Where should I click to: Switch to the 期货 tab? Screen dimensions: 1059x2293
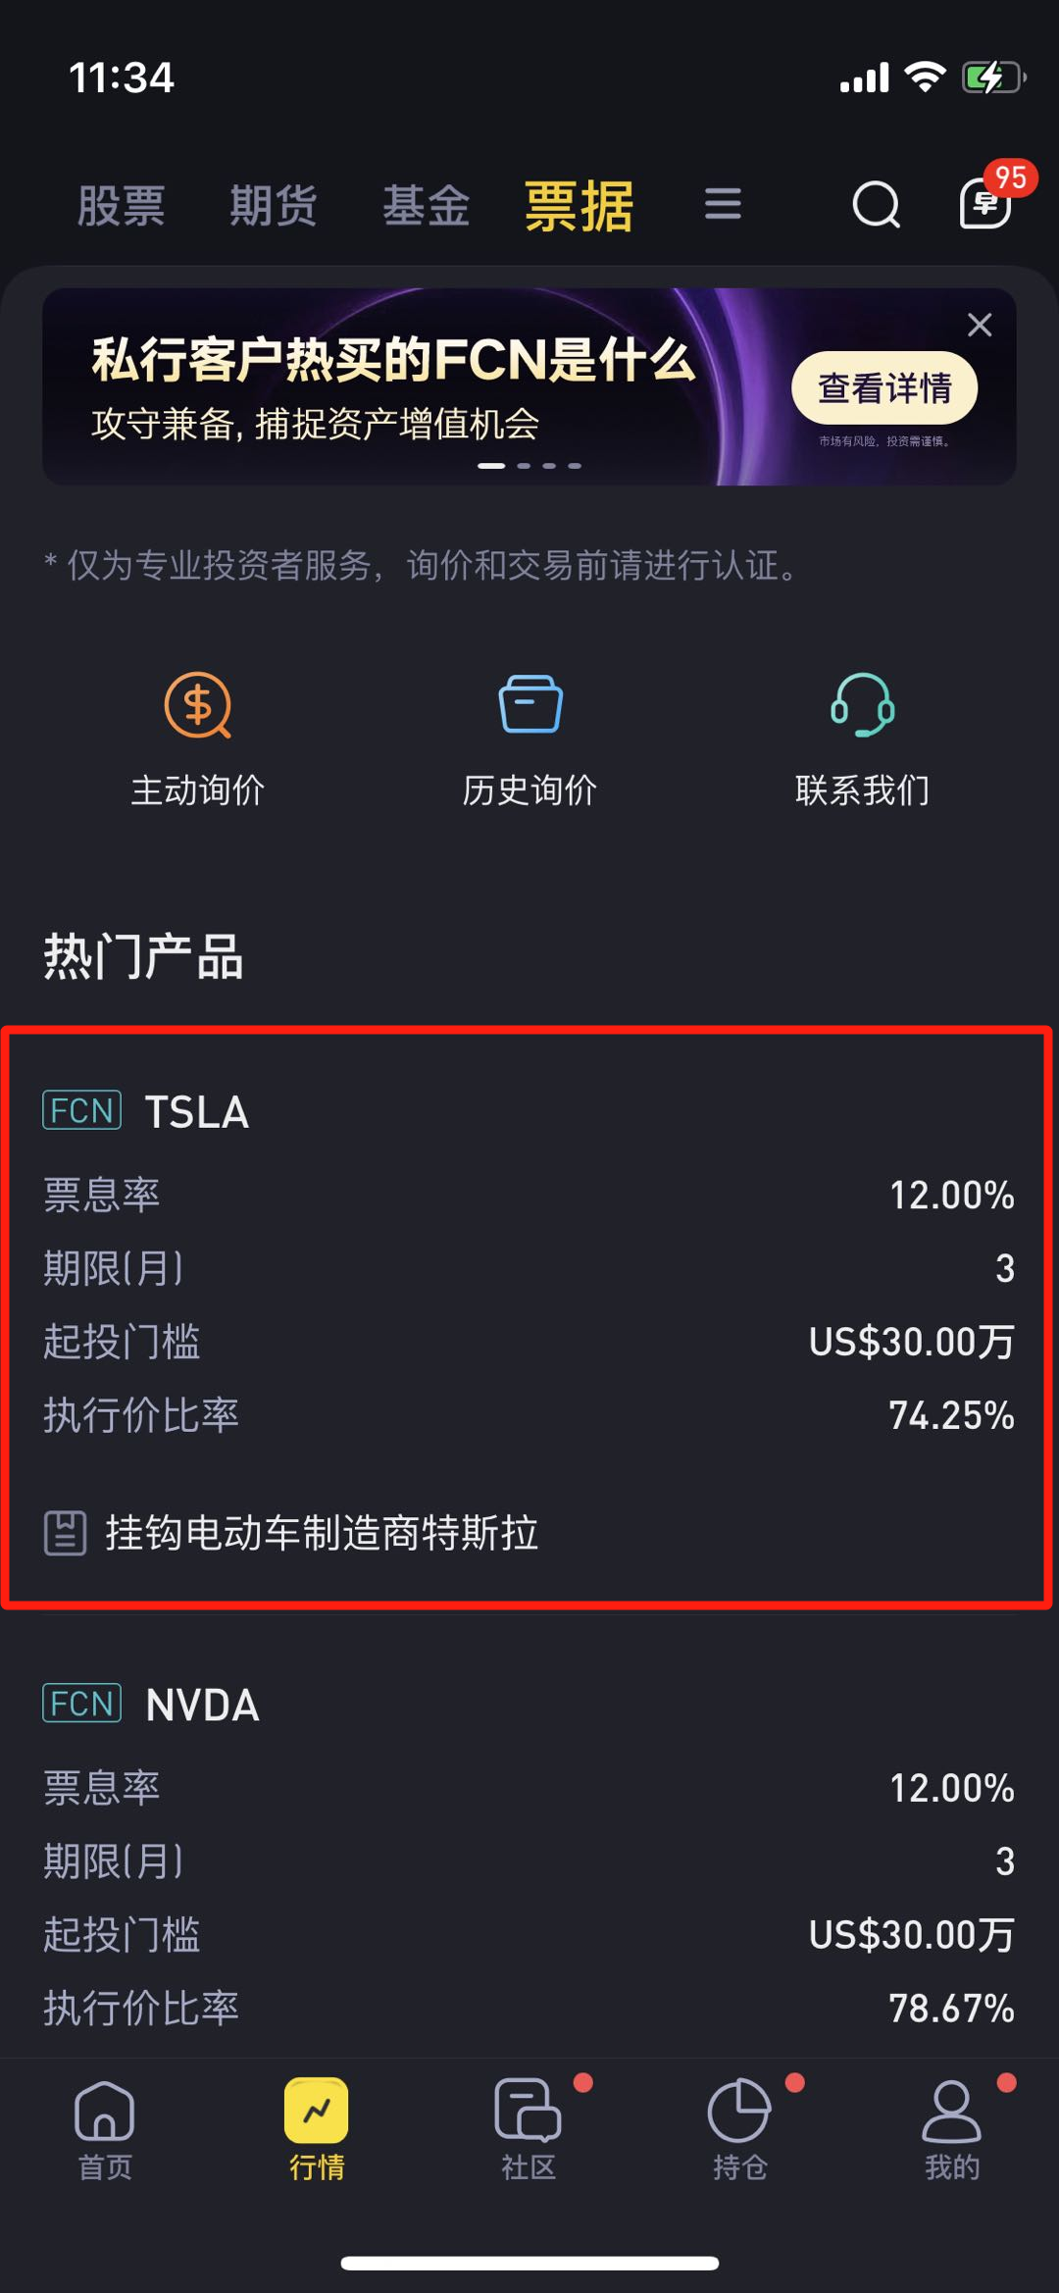point(274,206)
